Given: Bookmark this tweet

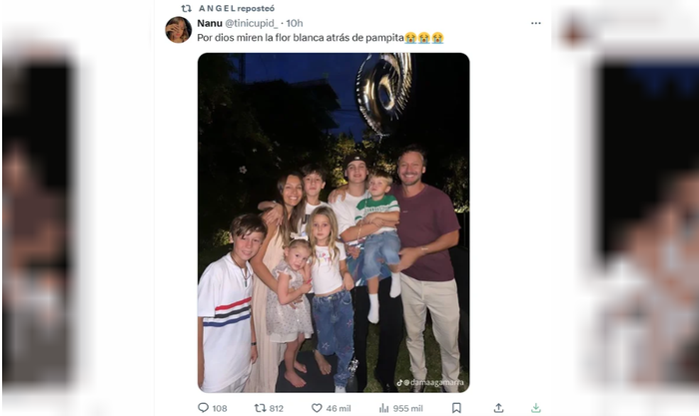Looking at the screenshot, I should 456,407.
